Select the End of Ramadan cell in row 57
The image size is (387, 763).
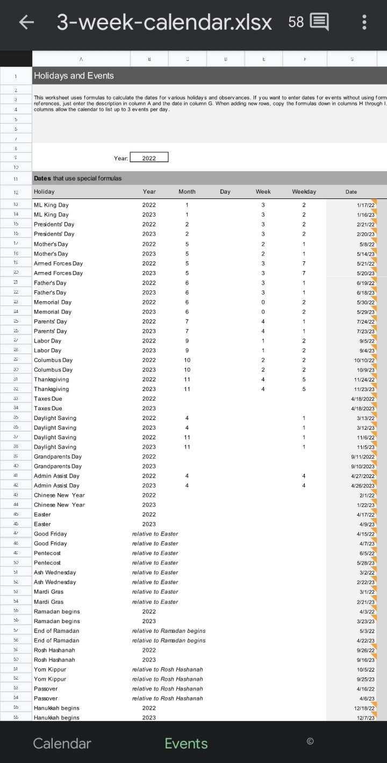point(81,631)
